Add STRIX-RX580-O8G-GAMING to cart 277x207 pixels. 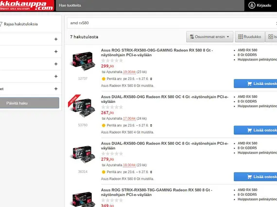(256, 83)
